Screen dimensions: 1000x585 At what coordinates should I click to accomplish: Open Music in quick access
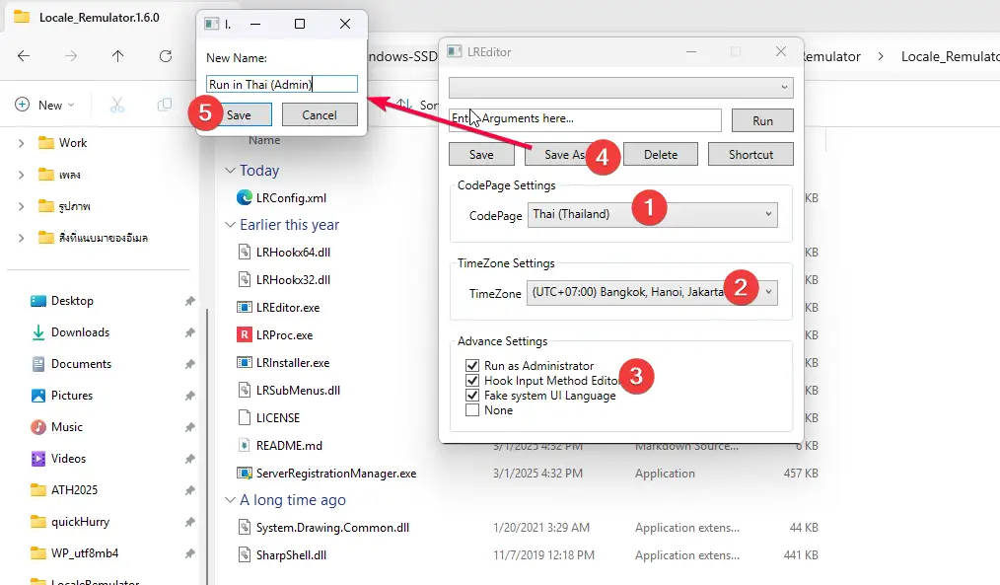point(67,427)
